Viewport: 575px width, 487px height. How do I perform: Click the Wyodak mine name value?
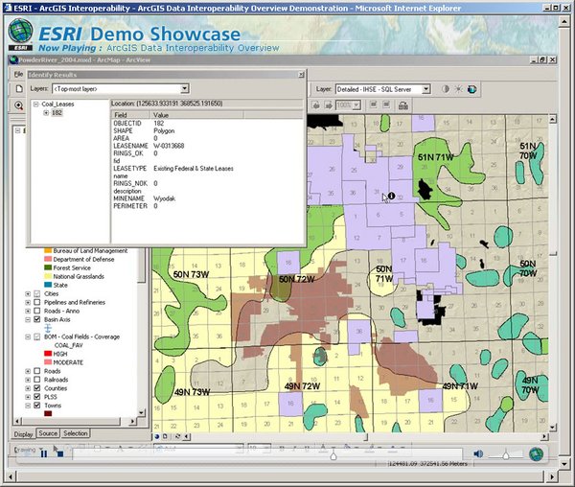tap(164, 198)
